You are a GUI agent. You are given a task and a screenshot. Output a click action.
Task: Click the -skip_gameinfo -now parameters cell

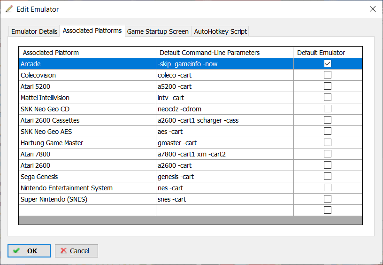tap(225, 64)
